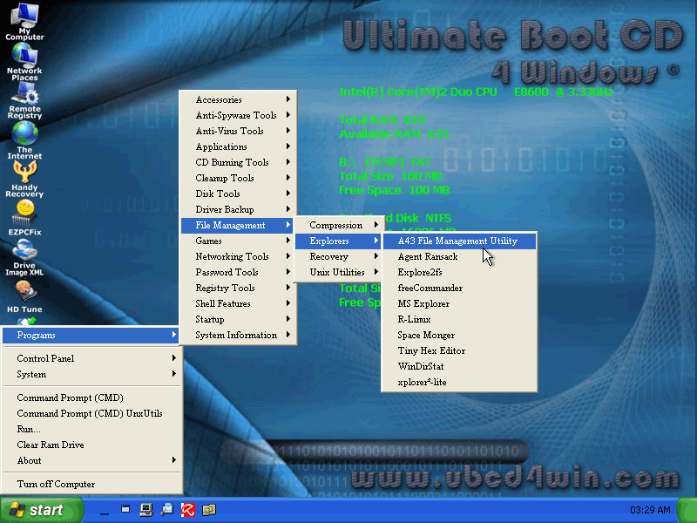Open the Unix Utilities submenu

338,272
